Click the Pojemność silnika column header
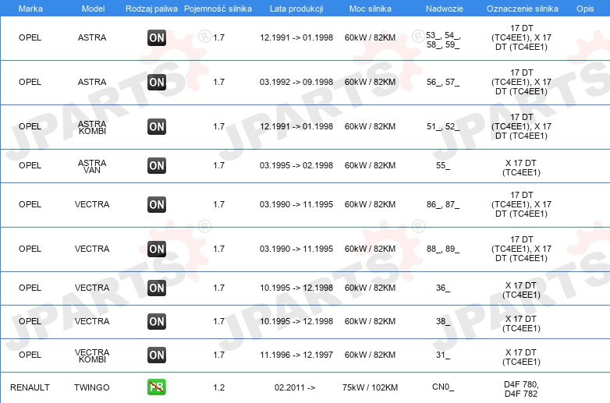The image size is (610, 403). pos(218,9)
